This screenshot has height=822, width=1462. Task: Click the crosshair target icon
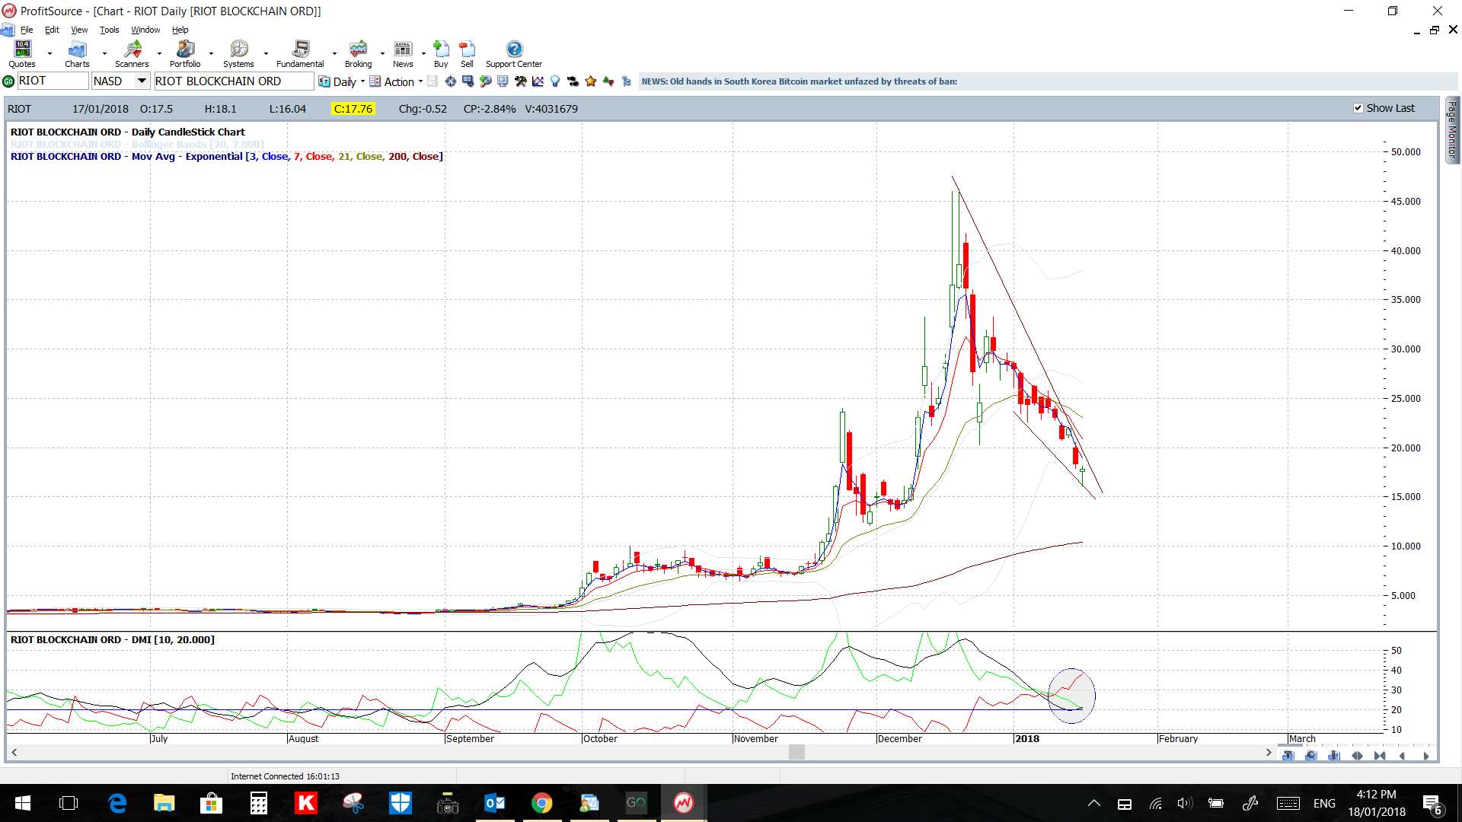pyautogui.click(x=451, y=81)
